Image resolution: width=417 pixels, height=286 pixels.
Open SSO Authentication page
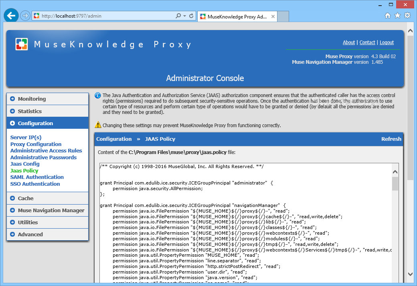[x=35, y=184]
